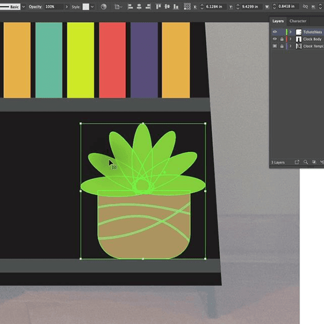Click the Collect for Export icon in Layers panel
This screenshot has width=324, height=324.
pos(297,162)
